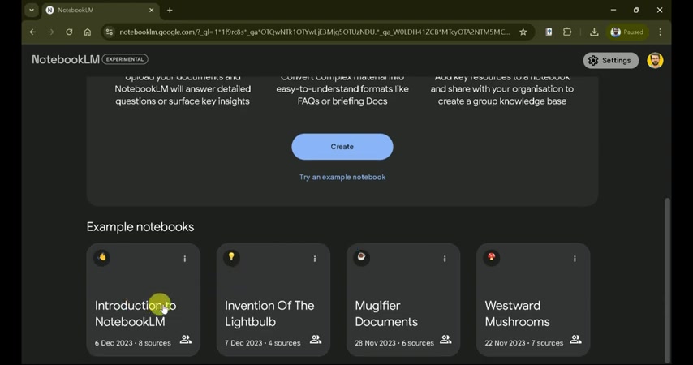
Task: Open the extensions puzzle icon
Action: [567, 32]
